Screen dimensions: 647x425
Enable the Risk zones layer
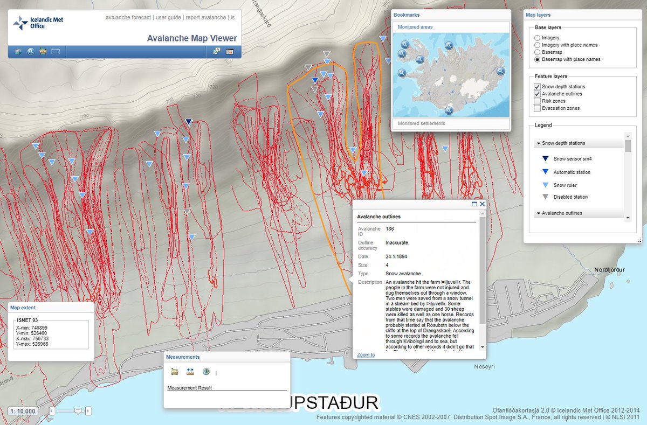click(x=537, y=101)
